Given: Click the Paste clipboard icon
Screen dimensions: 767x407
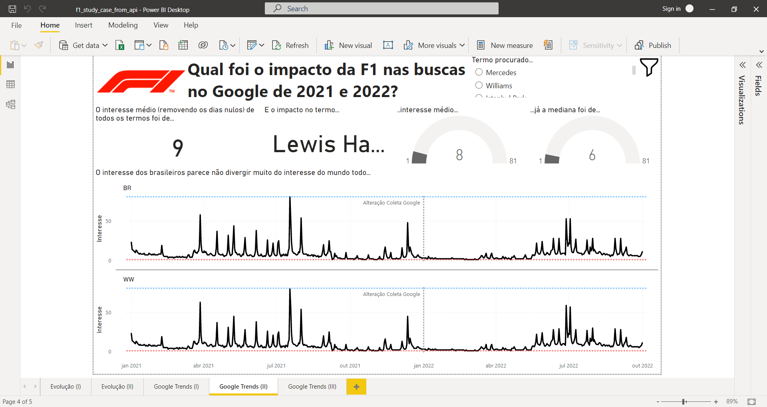Looking at the screenshot, I should [x=15, y=45].
